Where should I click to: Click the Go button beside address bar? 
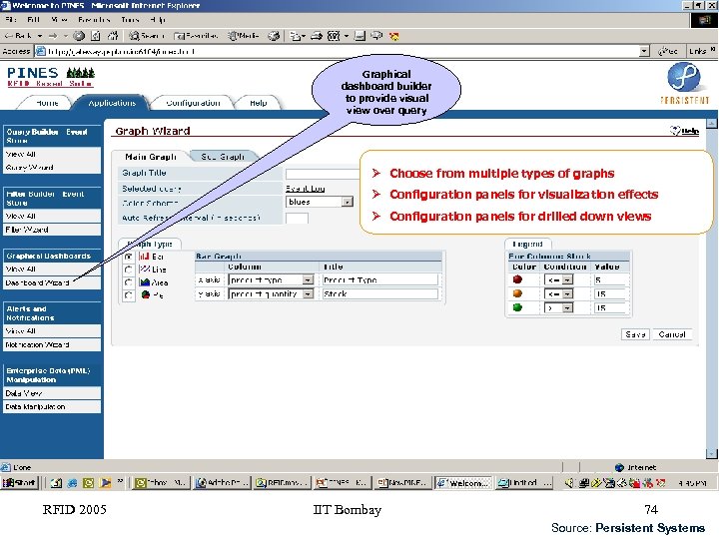coord(668,51)
